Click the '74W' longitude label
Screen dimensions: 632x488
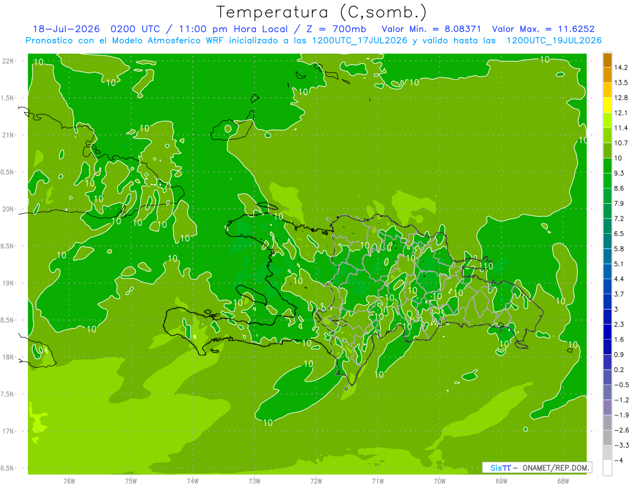point(193,481)
